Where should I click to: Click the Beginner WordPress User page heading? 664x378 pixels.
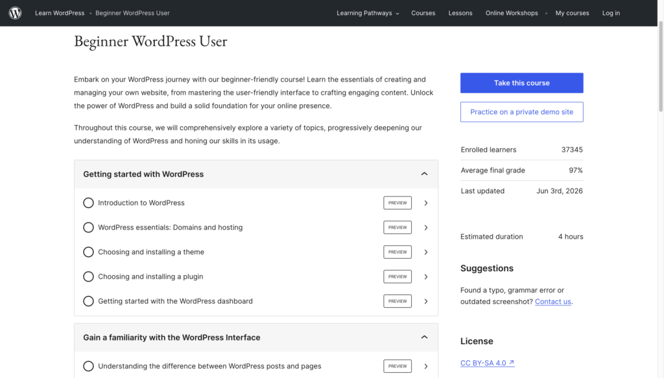pos(150,41)
